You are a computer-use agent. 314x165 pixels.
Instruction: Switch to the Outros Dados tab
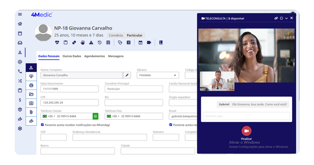(72, 56)
